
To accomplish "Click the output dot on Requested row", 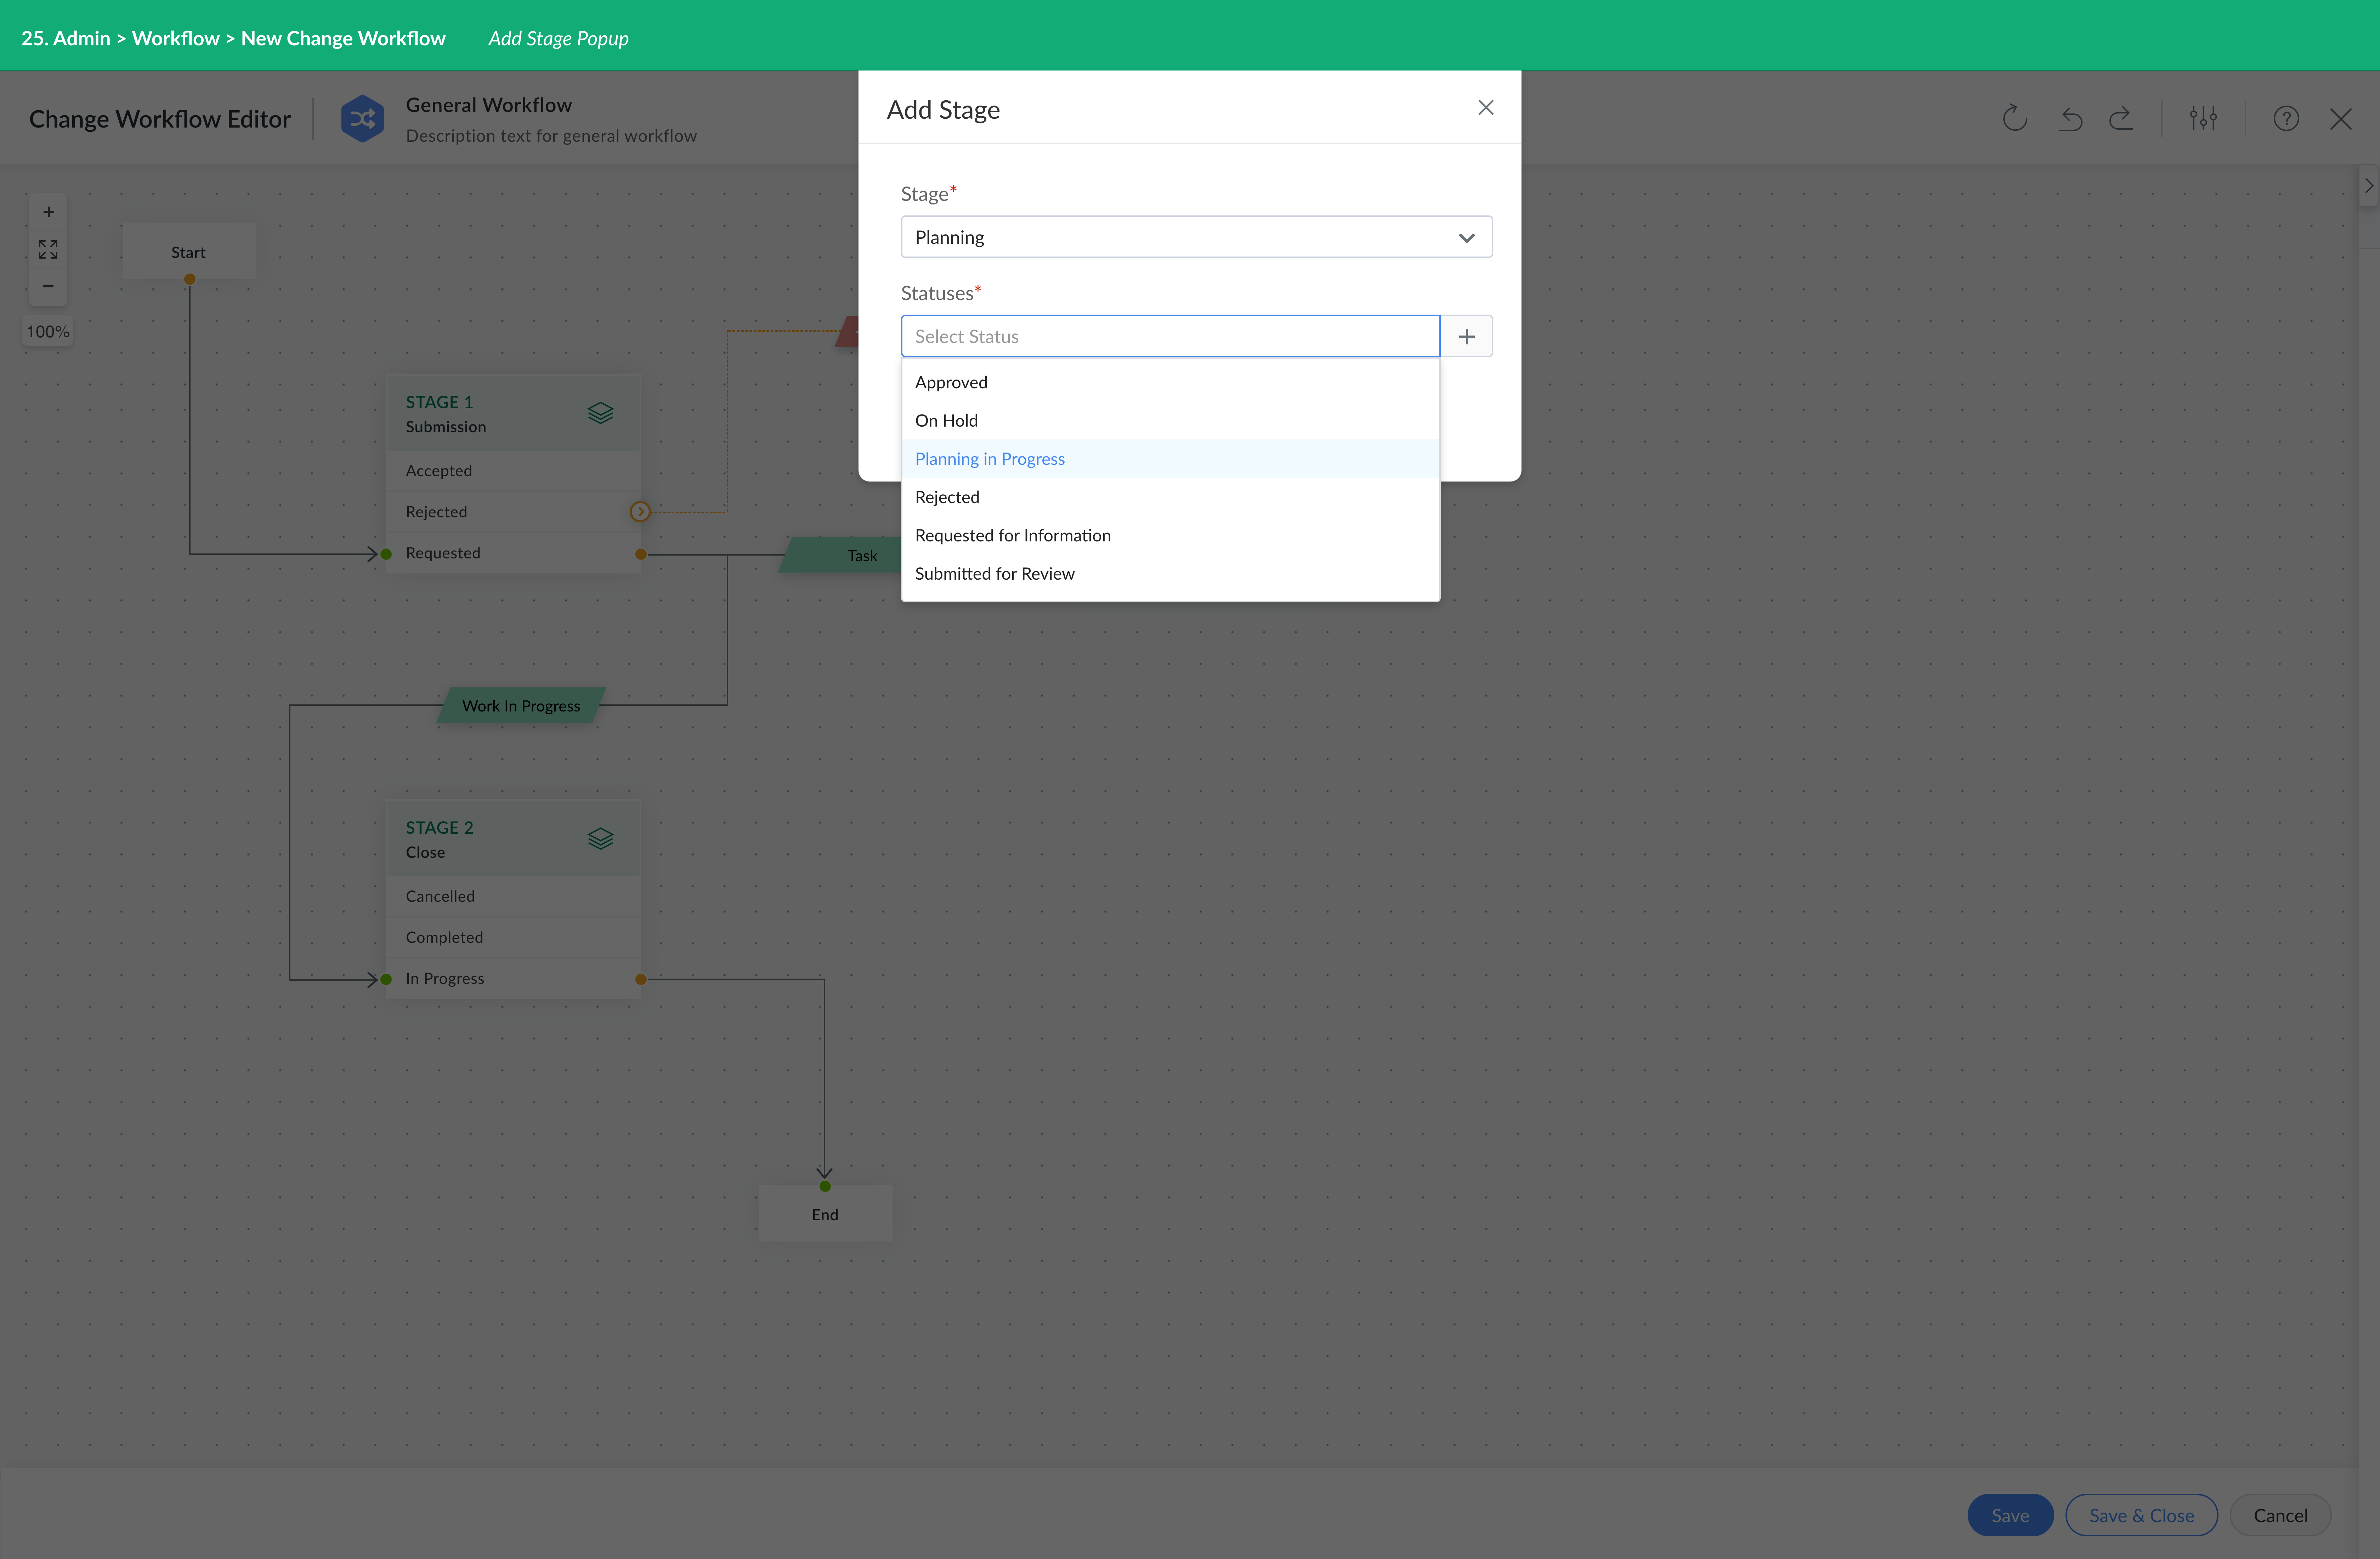I will pos(641,555).
